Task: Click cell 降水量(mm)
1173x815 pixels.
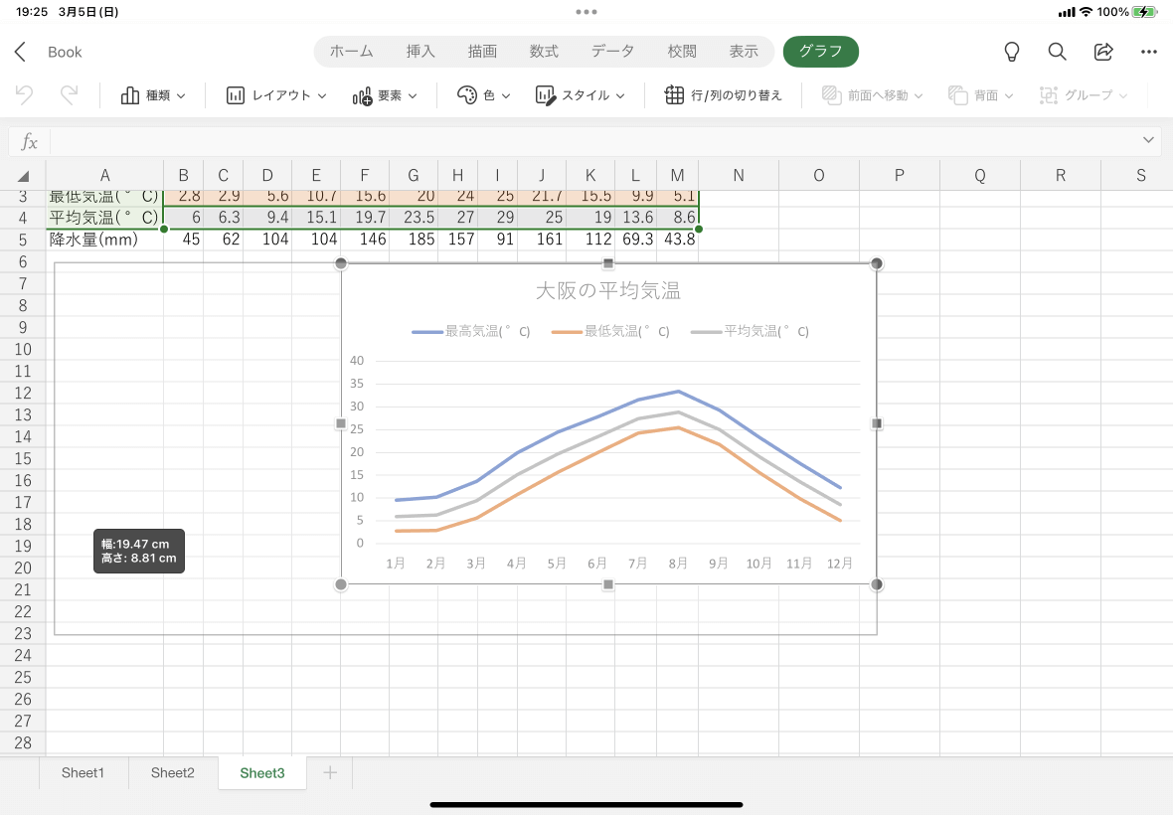Action: tap(104, 240)
